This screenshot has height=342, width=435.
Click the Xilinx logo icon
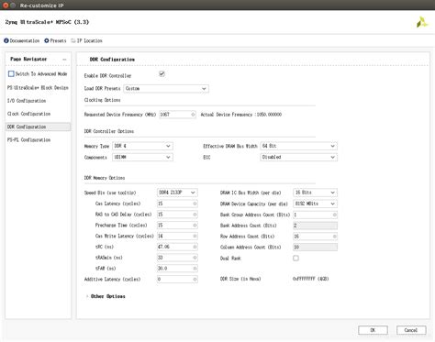tap(422, 22)
